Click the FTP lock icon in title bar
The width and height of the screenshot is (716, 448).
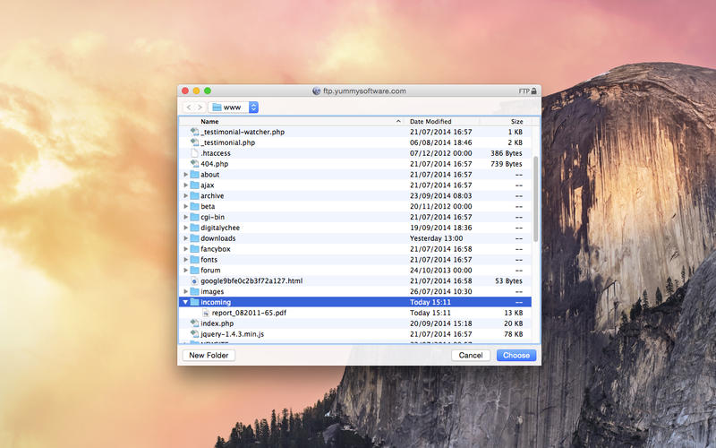click(533, 91)
